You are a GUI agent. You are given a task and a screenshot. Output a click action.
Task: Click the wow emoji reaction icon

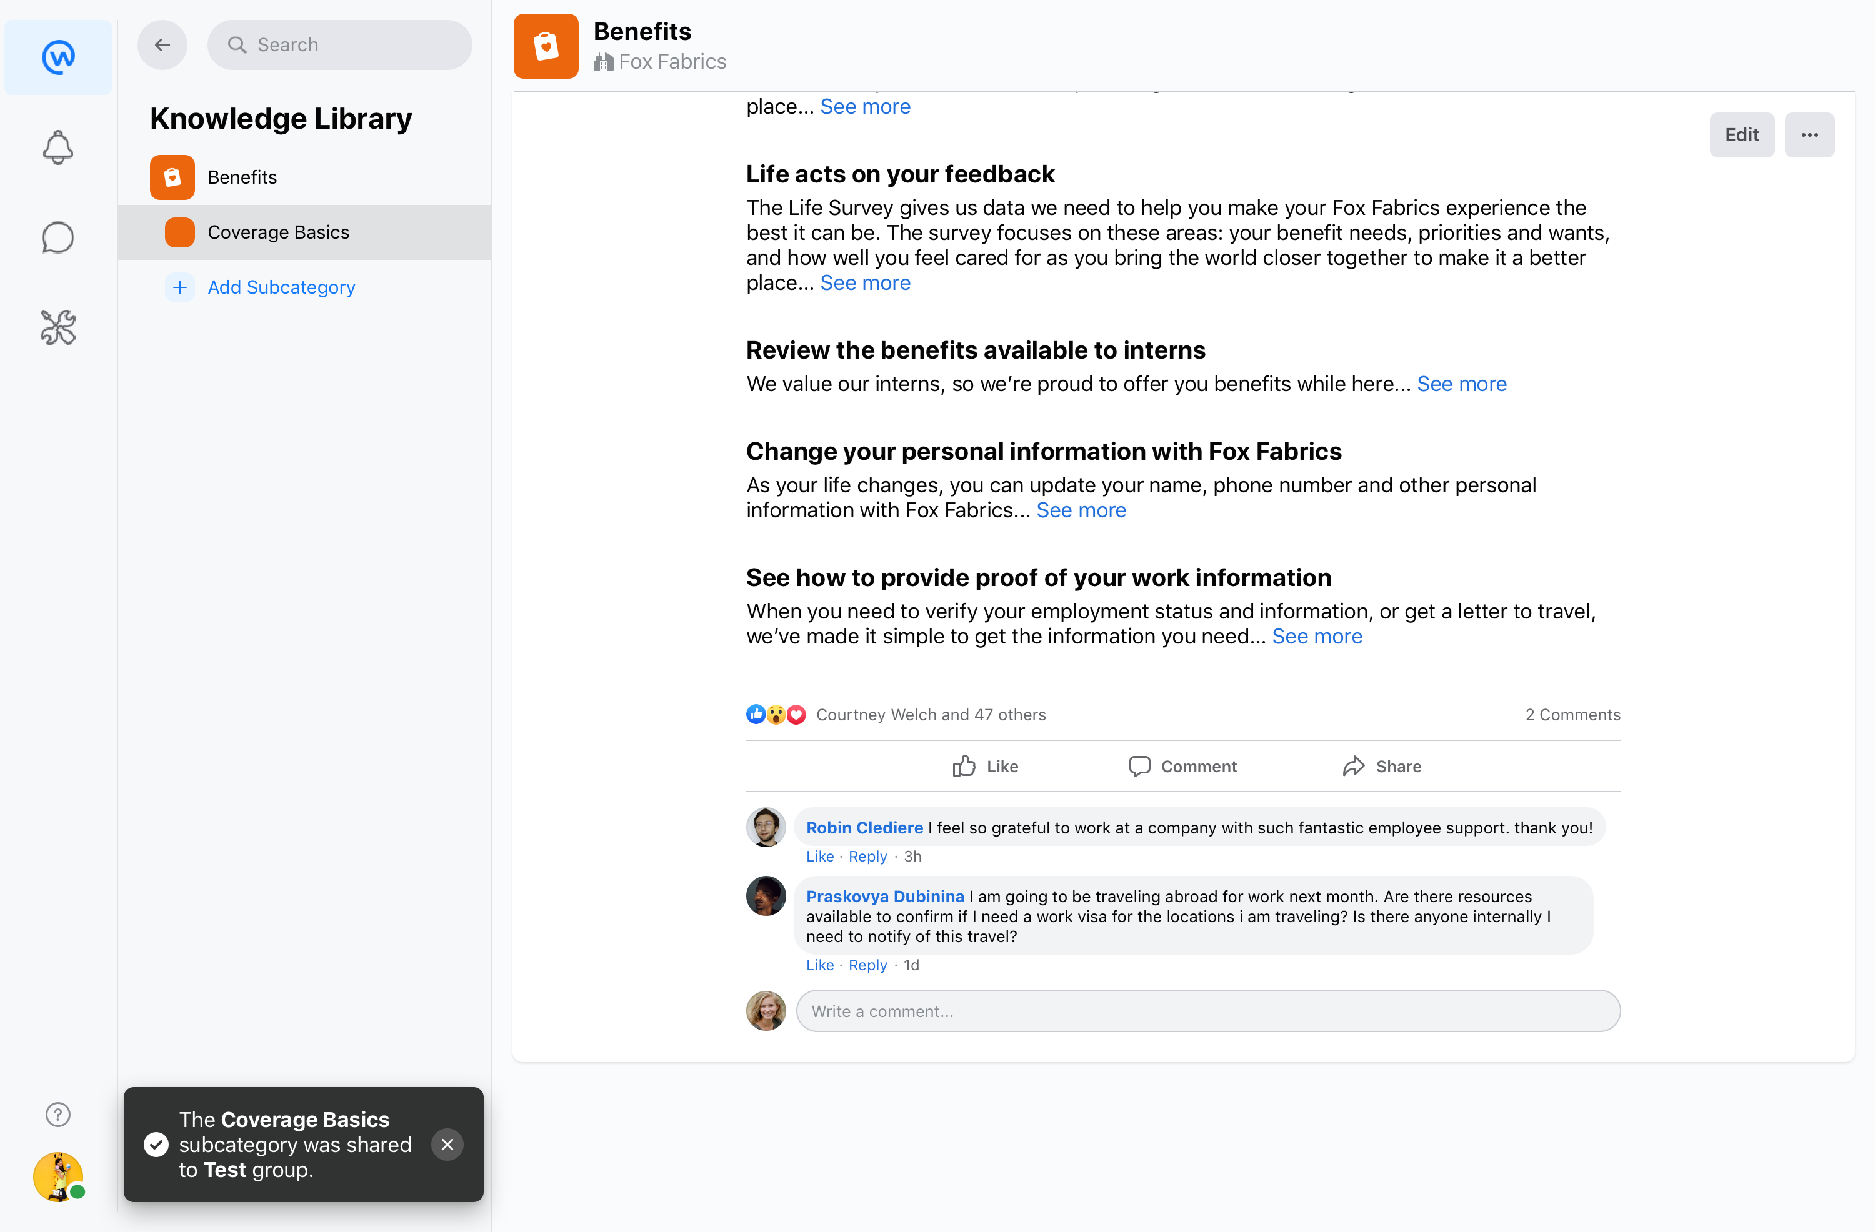(776, 715)
